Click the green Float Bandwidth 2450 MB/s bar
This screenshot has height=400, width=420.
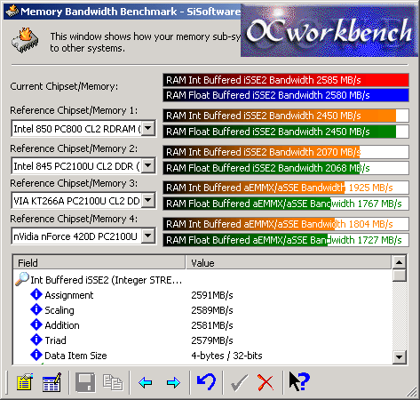tap(286, 132)
